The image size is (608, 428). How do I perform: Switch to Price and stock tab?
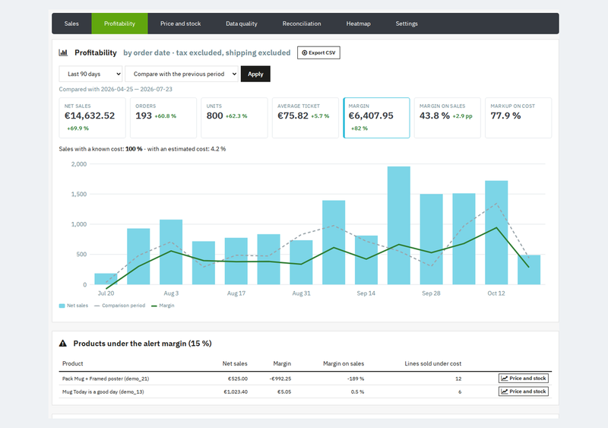tap(180, 24)
